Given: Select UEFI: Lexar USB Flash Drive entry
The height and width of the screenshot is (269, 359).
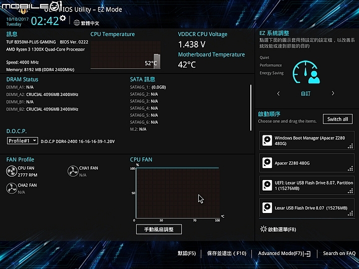Looking at the screenshot, I should tap(307, 185).
